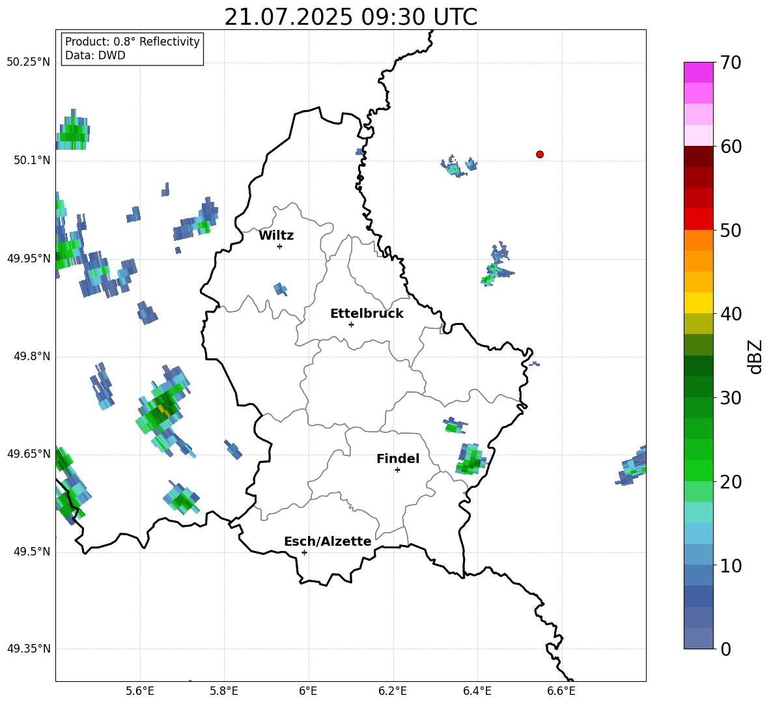Click the Product: 0.8° Reflectivity text
The width and height of the screenshot is (771, 704).
coord(132,42)
